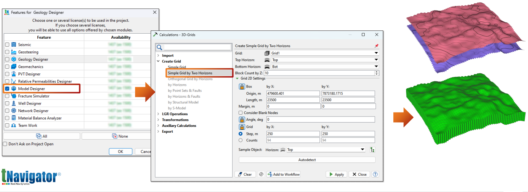The height and width of the screenshot is (192, 528).
Task: Click the Geology Designer feature icon
Action: tap(14, 59)
